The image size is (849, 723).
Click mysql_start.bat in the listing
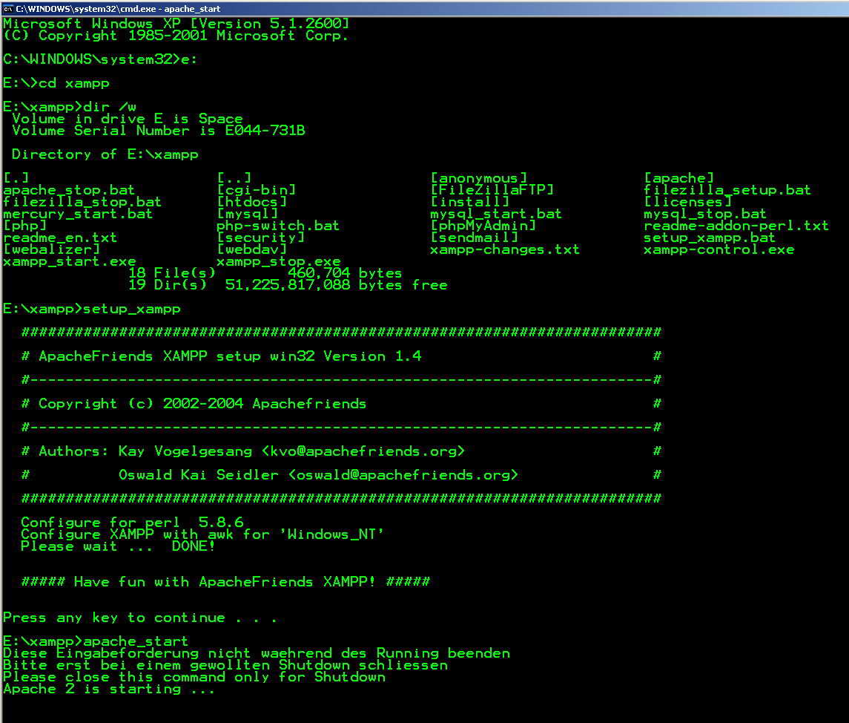click(495, 214)
